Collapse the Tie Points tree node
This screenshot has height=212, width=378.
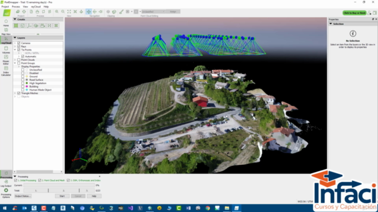(x=15, y=49)
